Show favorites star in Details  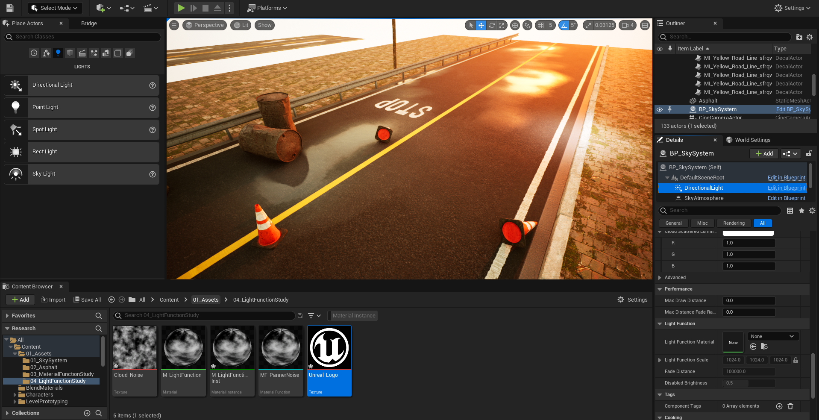click(x=801, y=211)
